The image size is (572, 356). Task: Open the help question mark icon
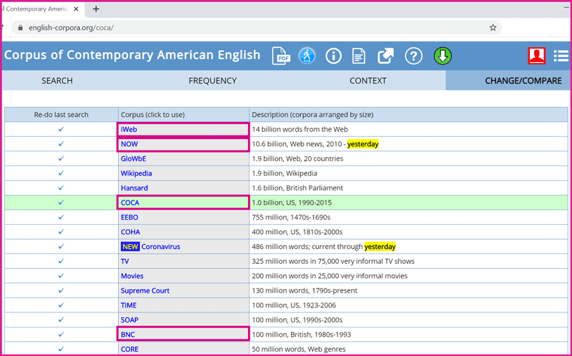click(x=413, y=56)
